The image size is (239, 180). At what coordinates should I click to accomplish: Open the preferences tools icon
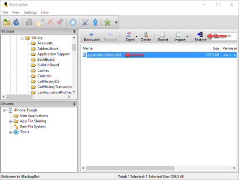click(x=85, y=22)
